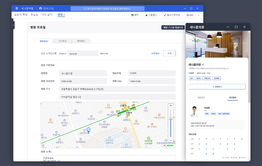The image size is (262, 166).
Task: Click the green station 2 marker at 선릉역
Action: pyautogui.click(x=129, y=109)
